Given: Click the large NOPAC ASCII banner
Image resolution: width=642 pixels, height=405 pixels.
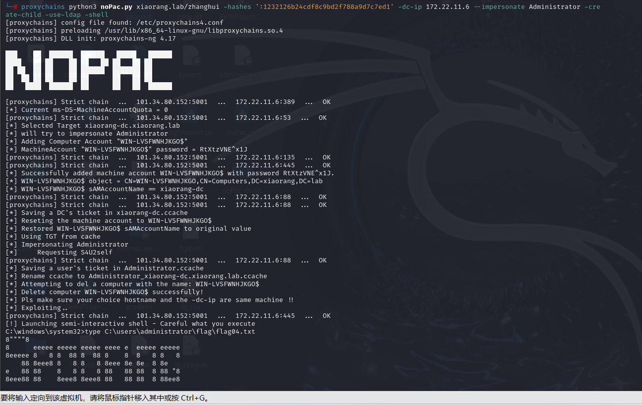Looking at the screenshot, I should coord(89,70).
